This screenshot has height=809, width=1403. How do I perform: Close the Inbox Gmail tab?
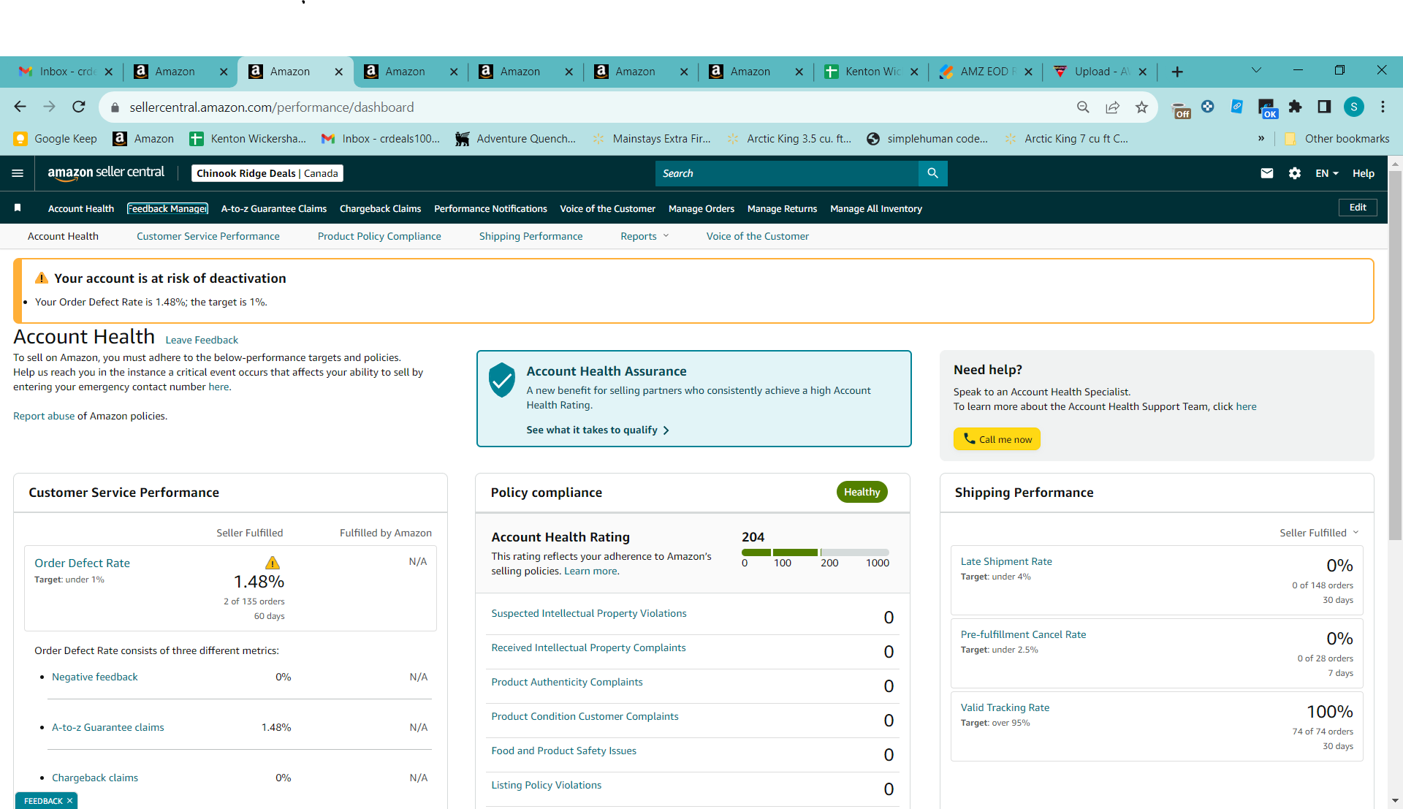(x=109, y=72)
